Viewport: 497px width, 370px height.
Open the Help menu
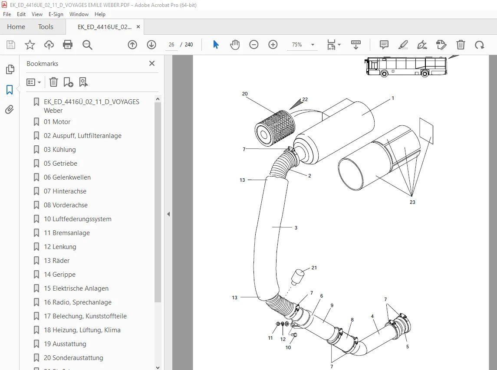coord(100,14)
